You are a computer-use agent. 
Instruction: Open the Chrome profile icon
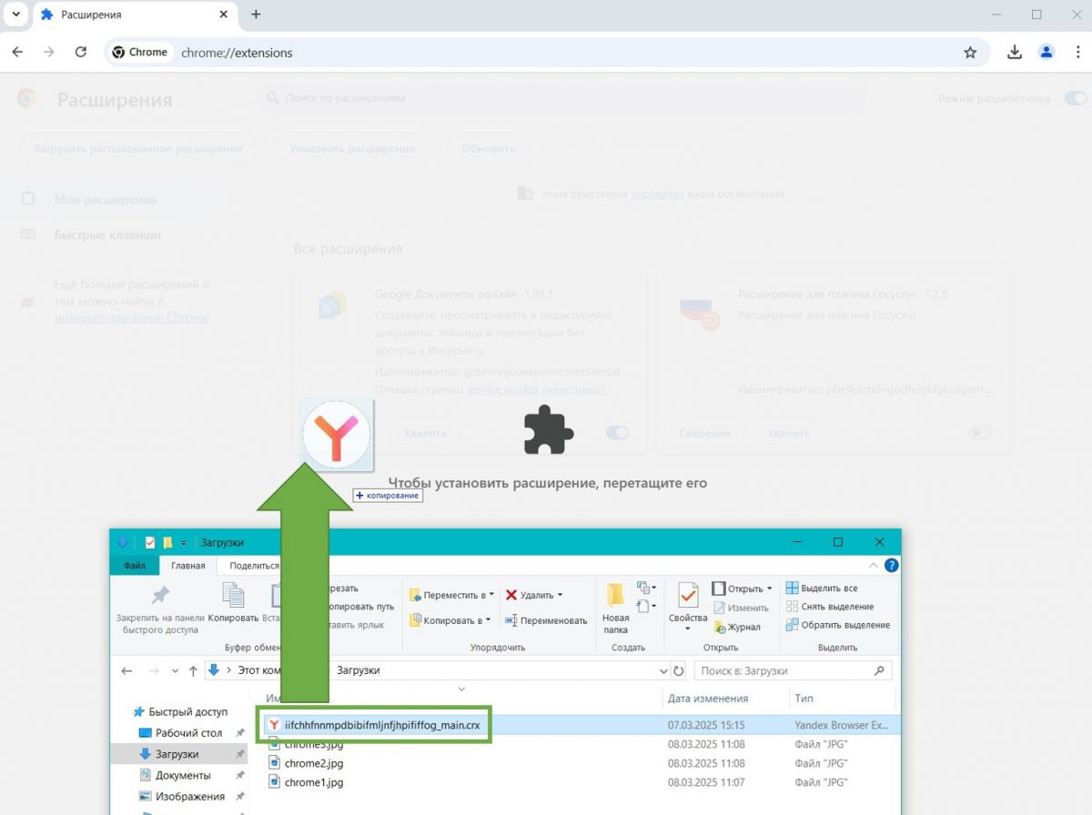pos(1046,53)
